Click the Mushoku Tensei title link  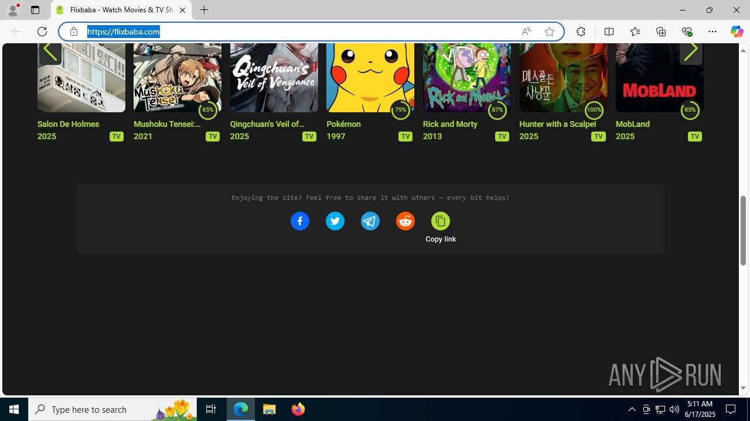[167, 124]
